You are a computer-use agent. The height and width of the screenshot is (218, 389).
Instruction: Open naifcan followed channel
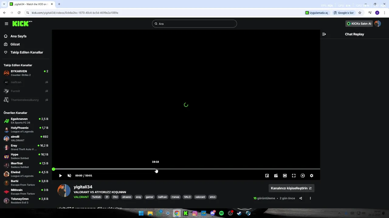tap(26, 82)
